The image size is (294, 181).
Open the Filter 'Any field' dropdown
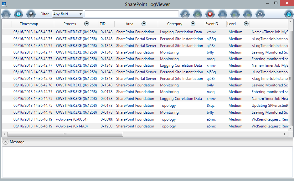(68, 14)
